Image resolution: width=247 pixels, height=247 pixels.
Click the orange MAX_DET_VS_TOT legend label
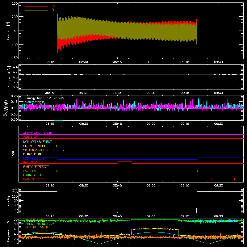coord(38,227)
